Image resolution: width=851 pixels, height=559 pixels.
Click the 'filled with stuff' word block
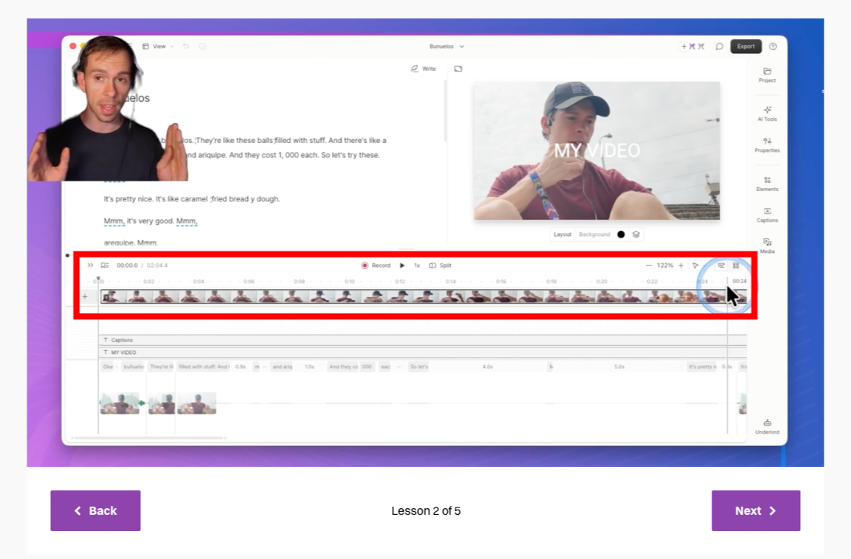tap(204, 367)
